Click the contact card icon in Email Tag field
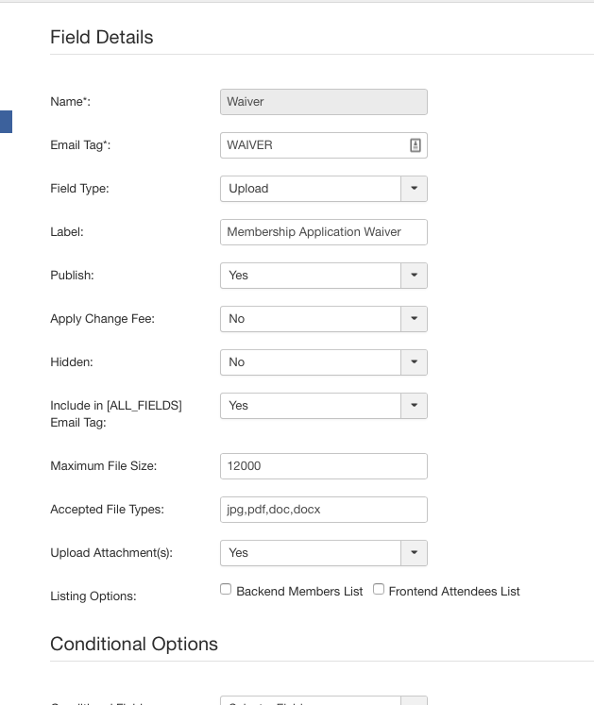 pos(415,145)
